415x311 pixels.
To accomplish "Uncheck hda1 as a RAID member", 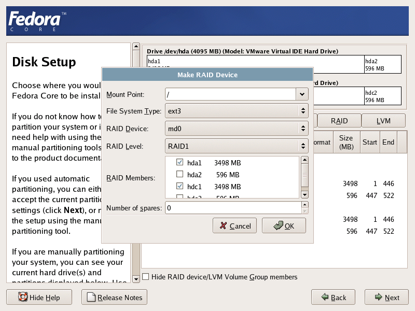I will pyautogui.click(x=179, y=162).
